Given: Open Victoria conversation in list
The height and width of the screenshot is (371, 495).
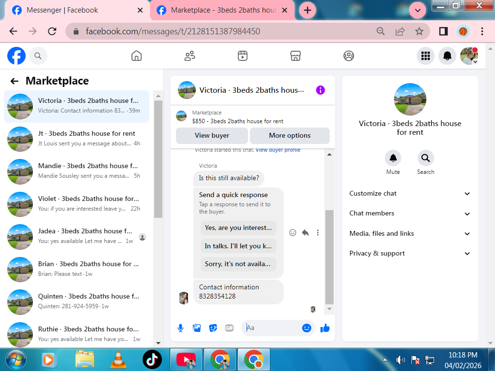Looking at the screenshot, I should coord(76,106).
